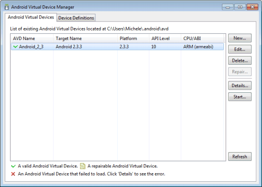Select the Android Virtual Devices tab
This screenshot has width=262, height=187.
pyautogui.click(x=31, y=17)
